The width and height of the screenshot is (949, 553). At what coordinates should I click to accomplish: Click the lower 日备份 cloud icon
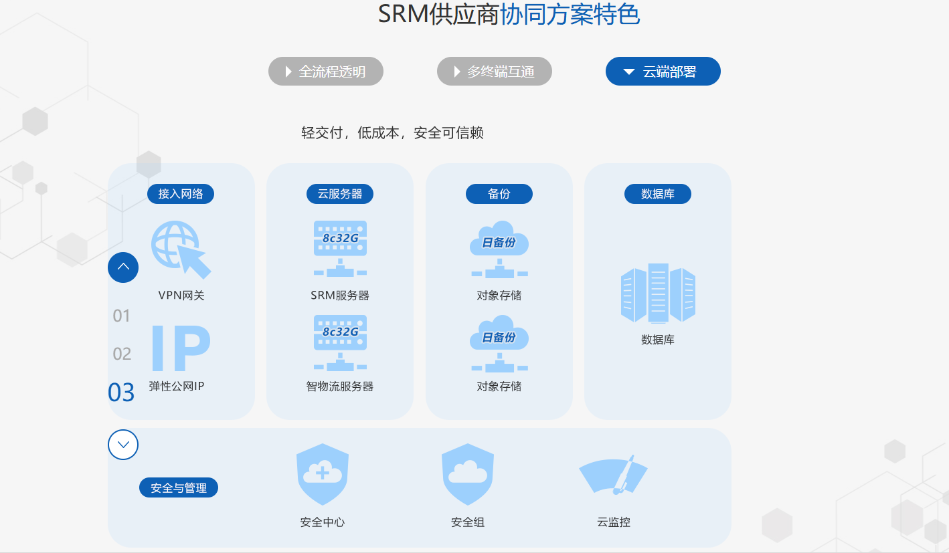click(499, 342)
